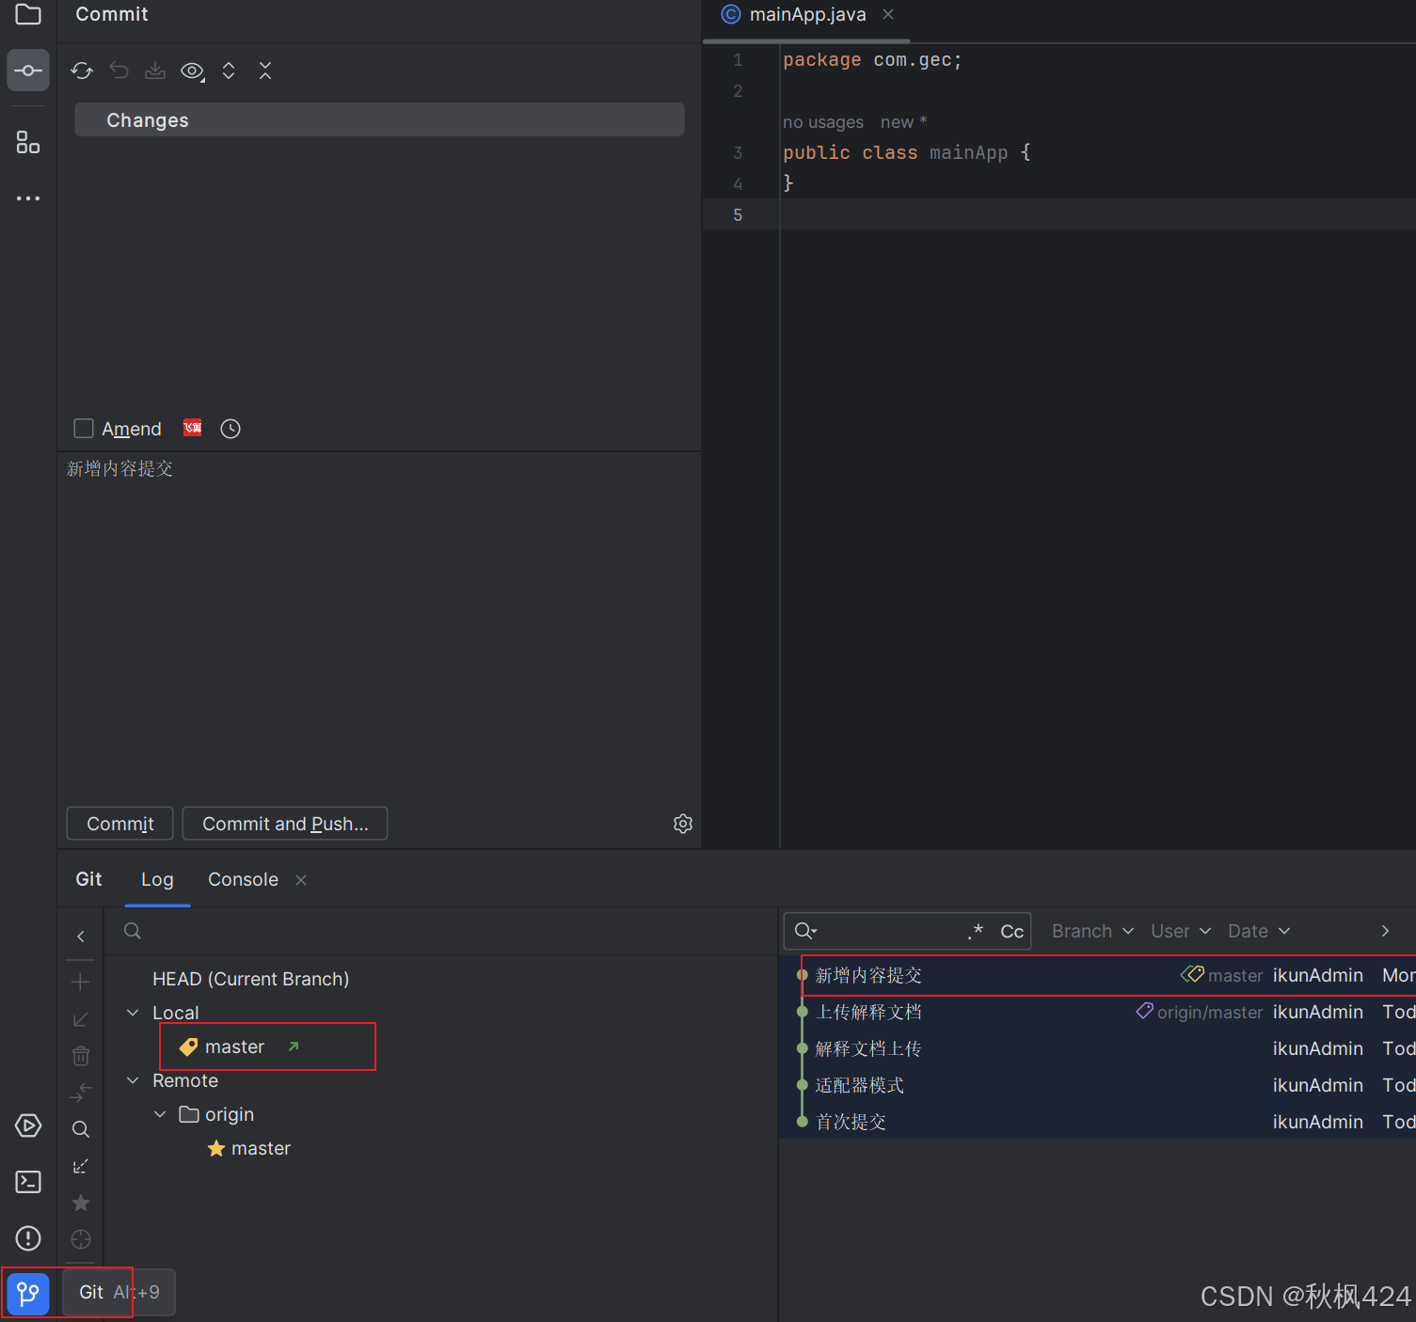1416x1322 pixels.
Task: Open the Git tool window from bottom-left icon
Action: pos(27,1293)
